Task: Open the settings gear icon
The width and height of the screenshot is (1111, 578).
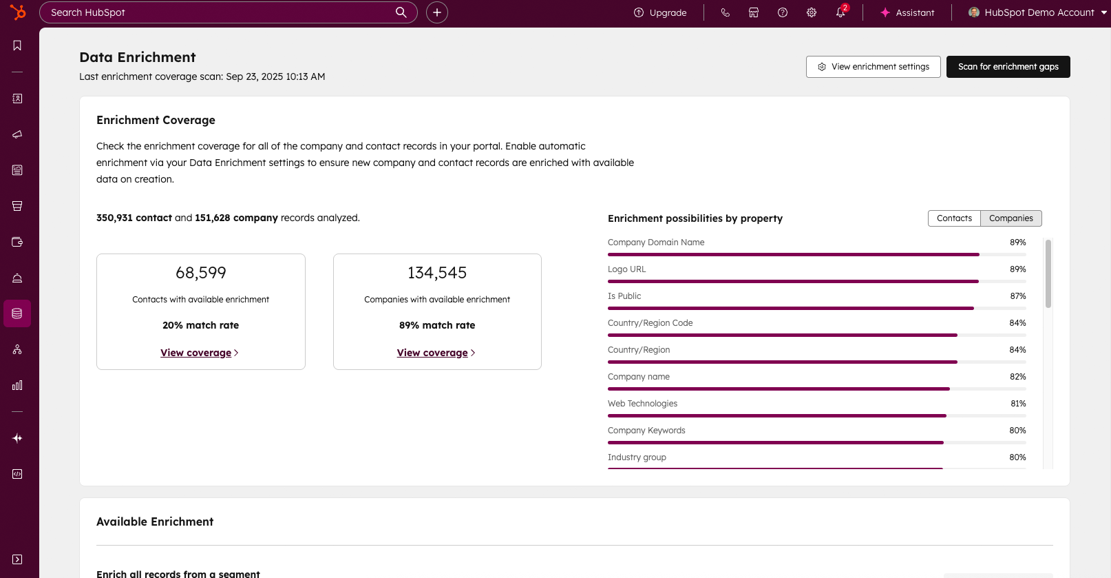Action: pos(812,12)
